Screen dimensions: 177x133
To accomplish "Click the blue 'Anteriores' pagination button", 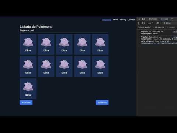I will (26, 102).
